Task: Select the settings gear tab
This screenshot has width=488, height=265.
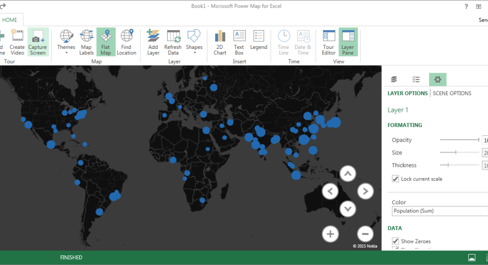Action: tap(438, 79)
